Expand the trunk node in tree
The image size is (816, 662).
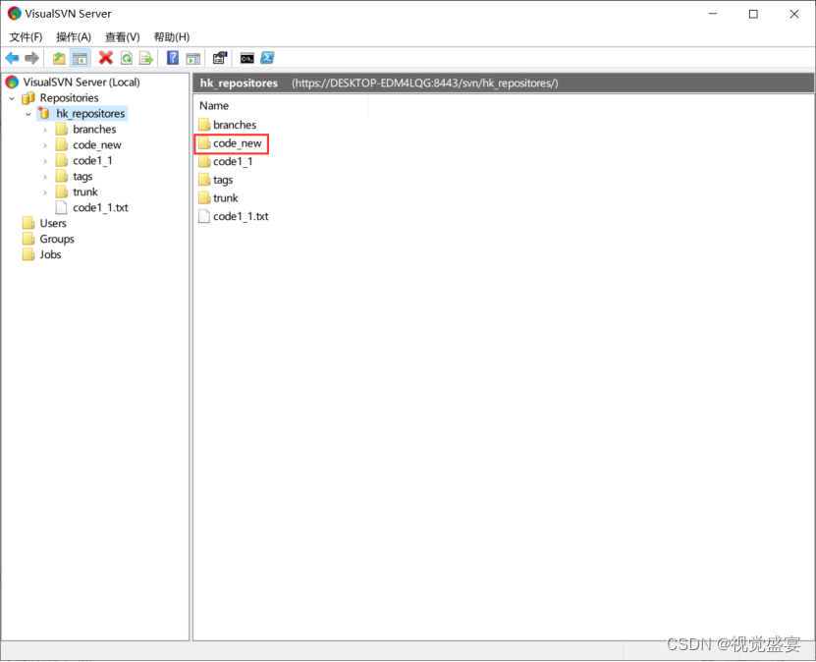click(45, 193)
